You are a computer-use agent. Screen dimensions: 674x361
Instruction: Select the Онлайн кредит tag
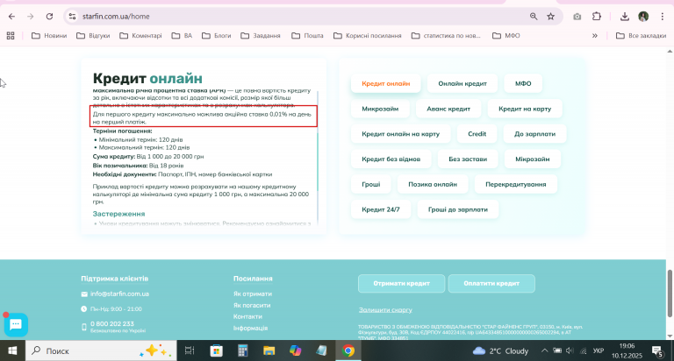point(462,83)
